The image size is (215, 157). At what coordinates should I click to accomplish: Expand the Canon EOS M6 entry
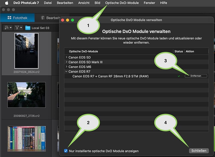coord(66,67)
